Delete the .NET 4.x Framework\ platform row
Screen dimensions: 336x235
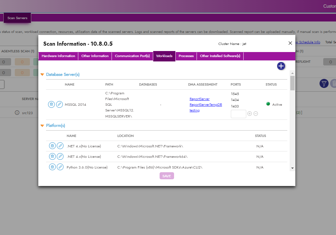click(x=52, y=146)
